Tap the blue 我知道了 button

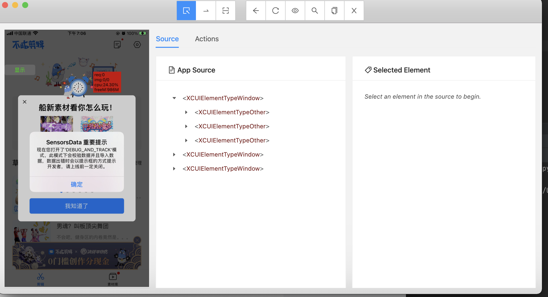pos(77,206)
